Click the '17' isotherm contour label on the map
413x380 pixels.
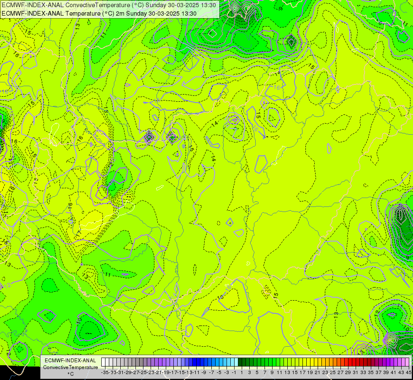coord(79,233)
